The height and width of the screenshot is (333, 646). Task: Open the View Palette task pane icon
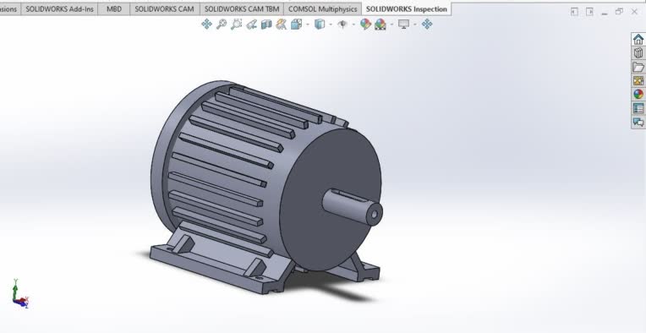point(638,80)
